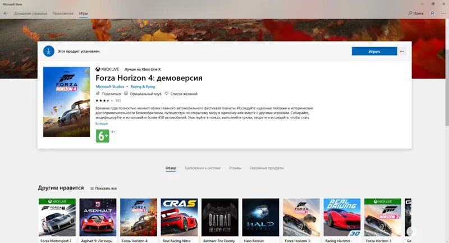This screenshot has width=449, height=243.
Task: Expand description with Больше link
Action: (x=102, y=123)
